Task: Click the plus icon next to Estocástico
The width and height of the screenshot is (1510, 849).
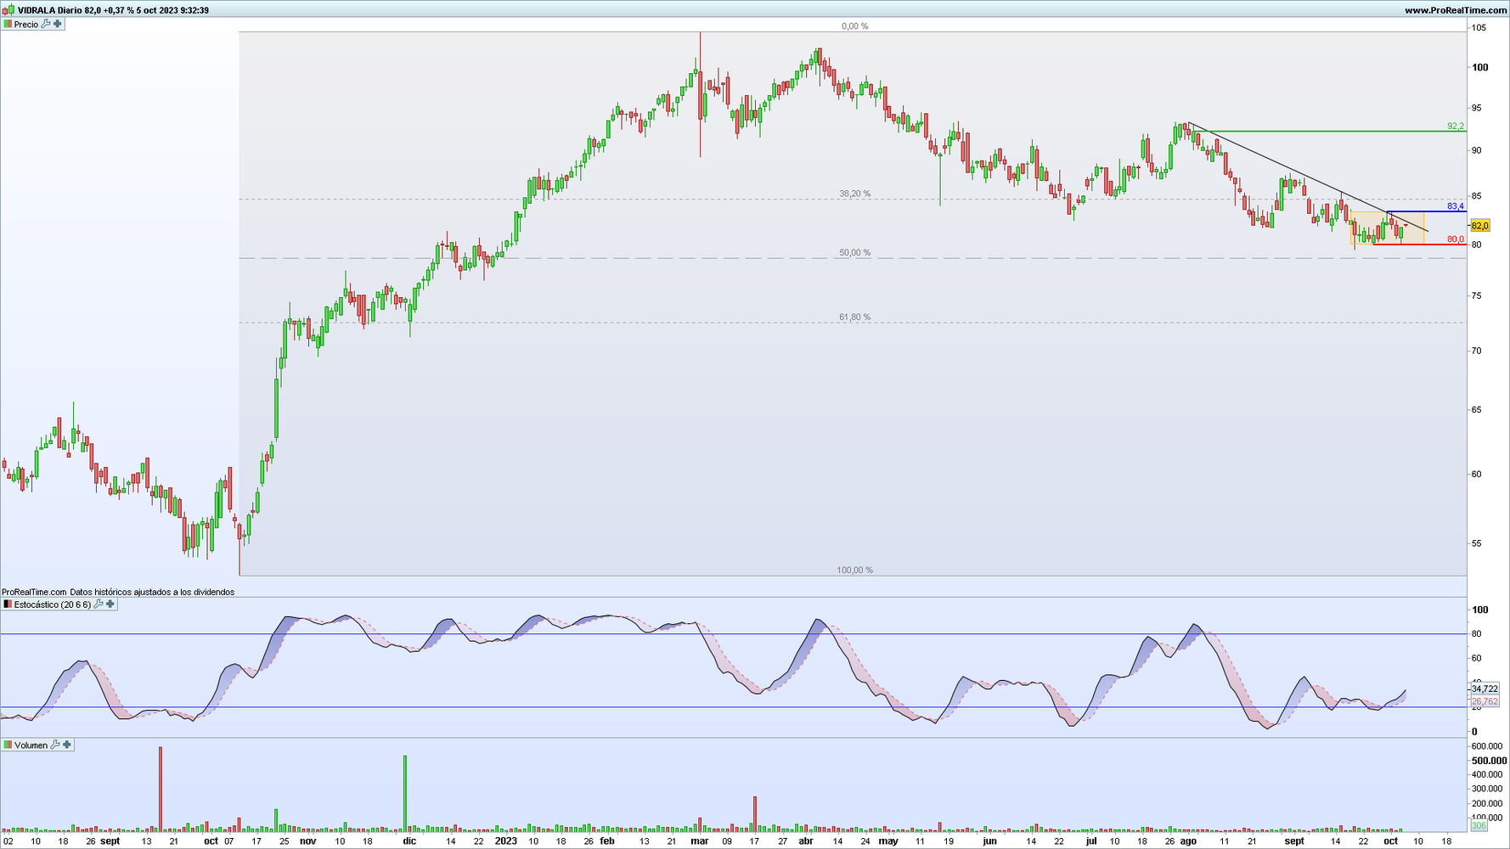Action: pos(110,604)
